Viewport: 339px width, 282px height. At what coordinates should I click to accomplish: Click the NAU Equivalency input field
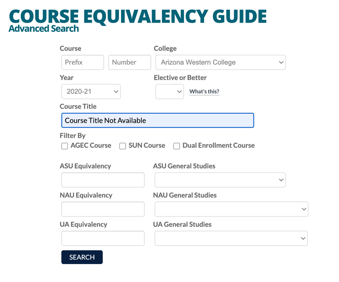(x=103, y=209)
